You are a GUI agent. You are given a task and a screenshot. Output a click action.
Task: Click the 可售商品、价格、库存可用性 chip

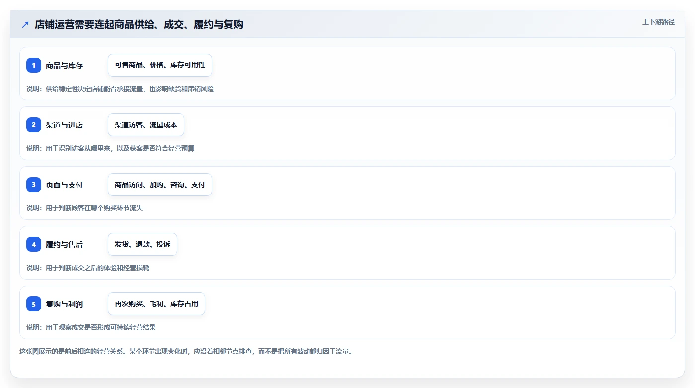pyautogui.click(x=160, y=65)
